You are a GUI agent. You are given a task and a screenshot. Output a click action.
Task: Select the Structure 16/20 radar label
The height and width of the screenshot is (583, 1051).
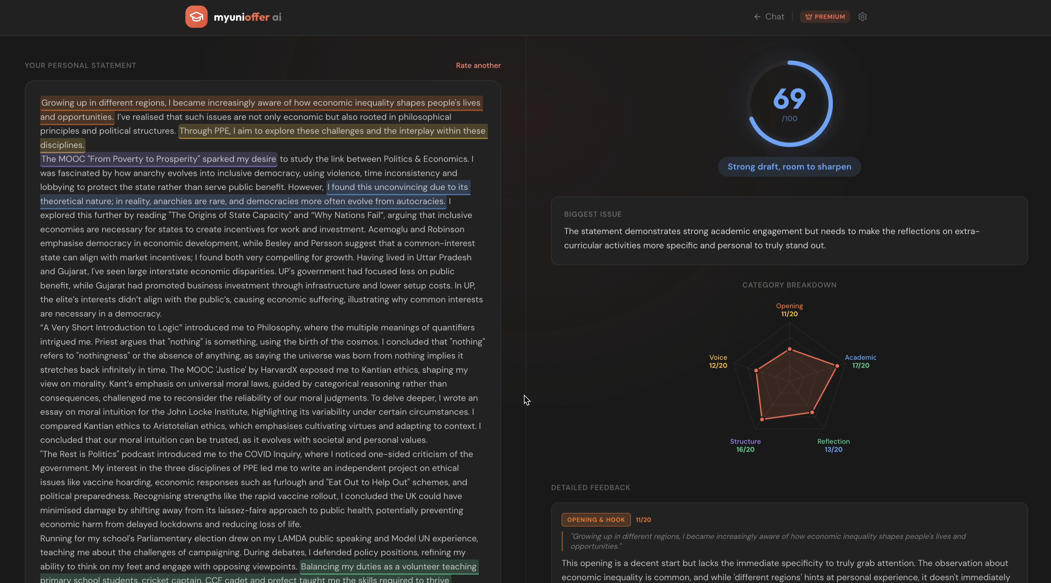click(x=745, y=445)
